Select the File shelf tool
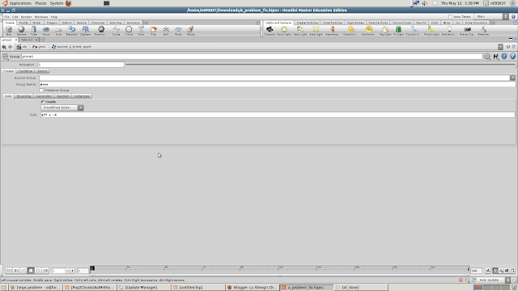 tap(153, 31)
